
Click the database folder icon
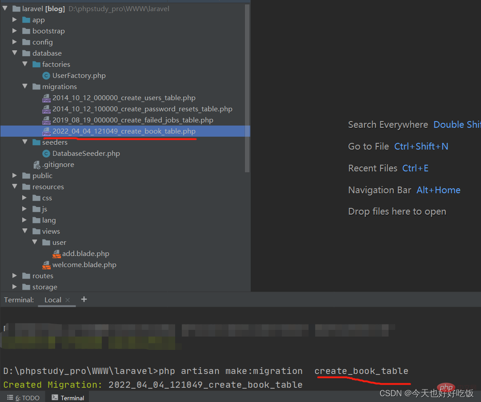point(26,53)
